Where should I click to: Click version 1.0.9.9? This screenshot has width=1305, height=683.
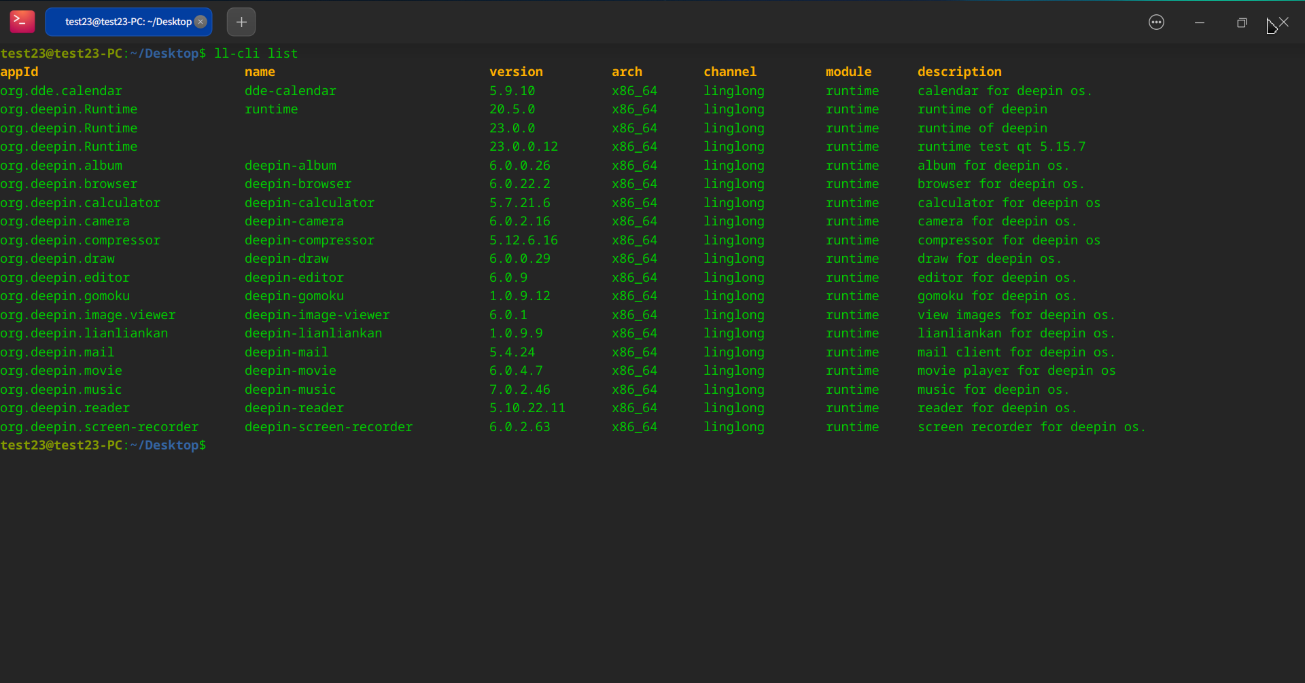pos(516,333)
